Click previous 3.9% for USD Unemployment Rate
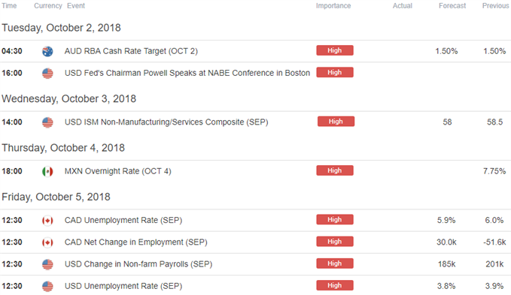The image size is (511, 295). (x=494, y=286)
